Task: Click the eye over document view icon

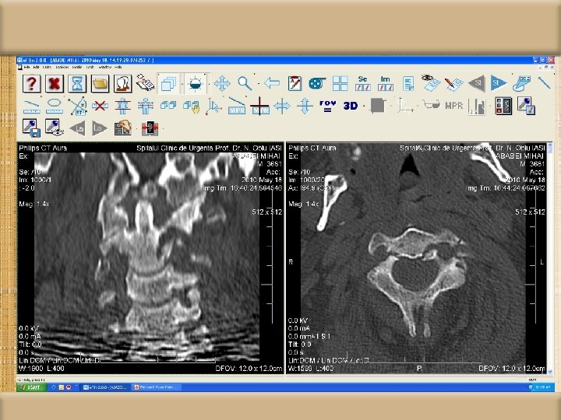Action: click(430, 83)
